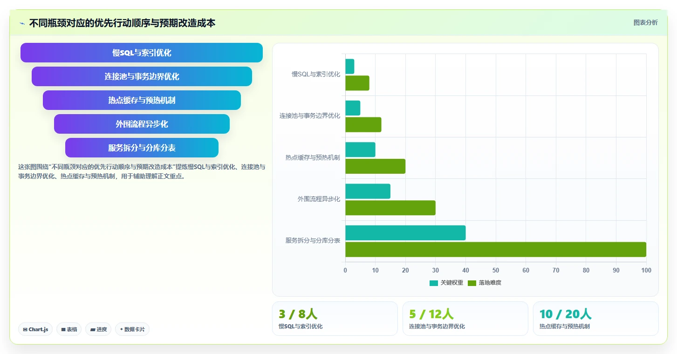Select the 慢SQL与索引优化 funnel bar
The height and width of the screenshot is (354, 677).
[142, 53]
